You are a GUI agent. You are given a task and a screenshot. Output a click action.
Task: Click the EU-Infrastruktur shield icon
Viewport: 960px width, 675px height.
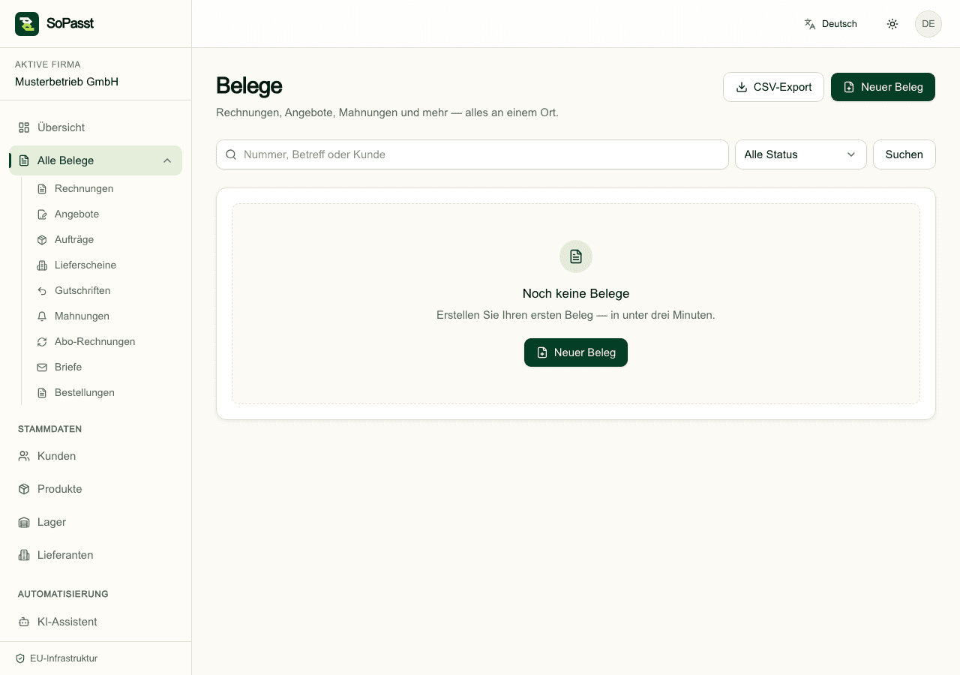tap(20, 658)
